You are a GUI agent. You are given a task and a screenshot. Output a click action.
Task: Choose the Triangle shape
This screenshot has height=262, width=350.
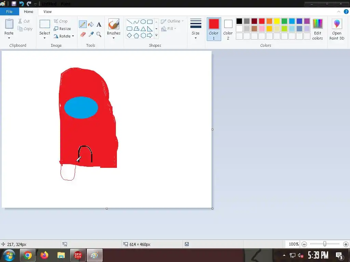[143, 29]
